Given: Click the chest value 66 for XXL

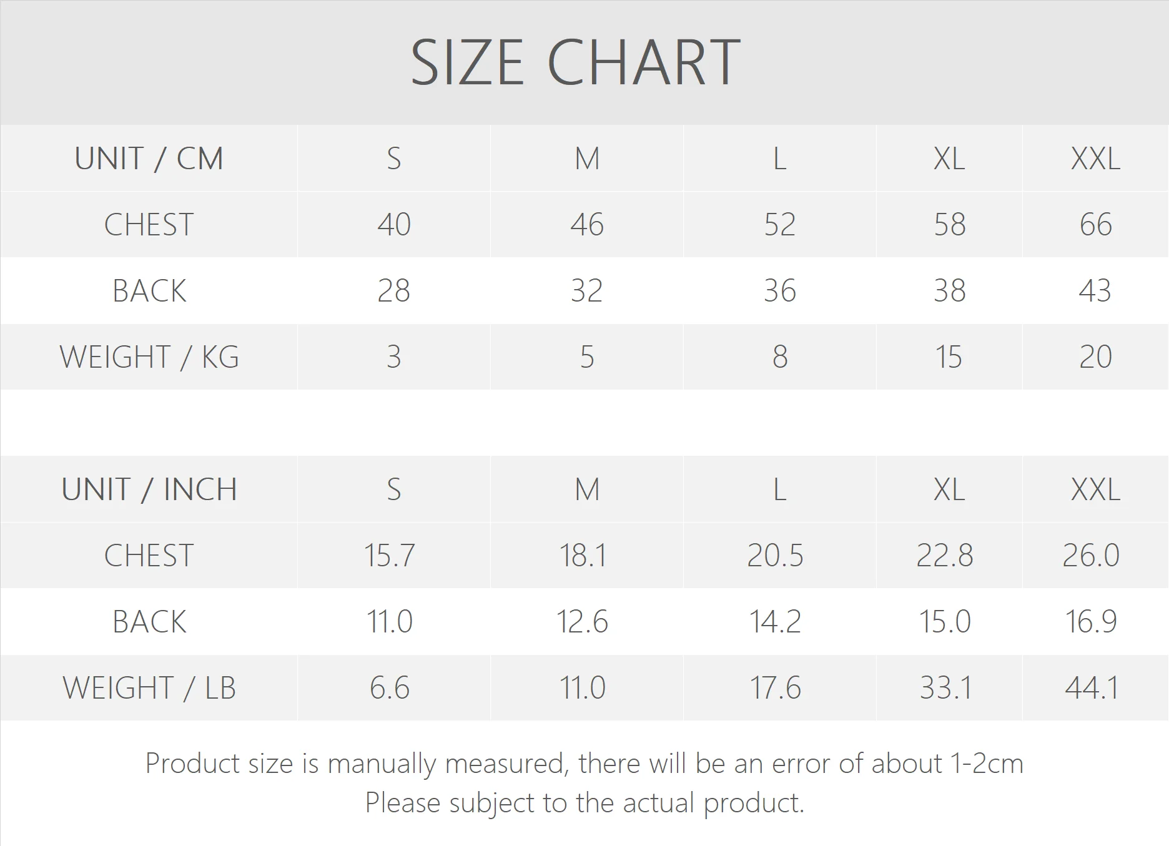Looking at the screenshot, I should tap(1095, 225).
